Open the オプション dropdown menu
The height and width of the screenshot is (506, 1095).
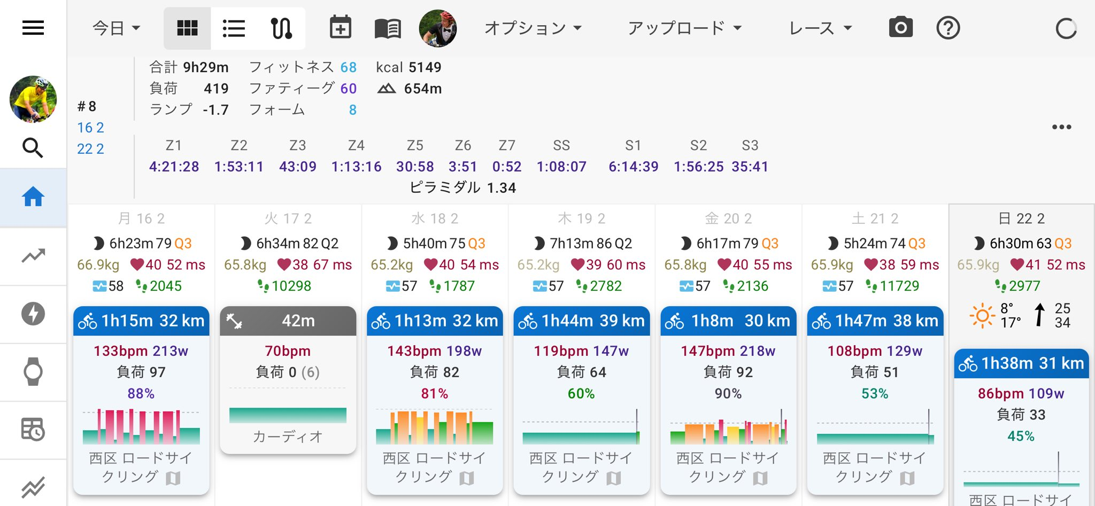pos(533,28)
